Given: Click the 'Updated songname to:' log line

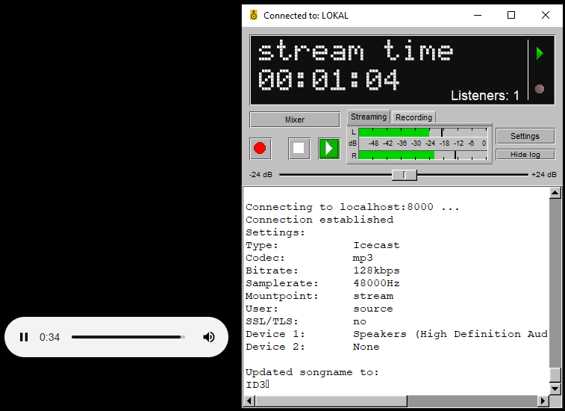Looking at the screenshot, I should [312, 372].
